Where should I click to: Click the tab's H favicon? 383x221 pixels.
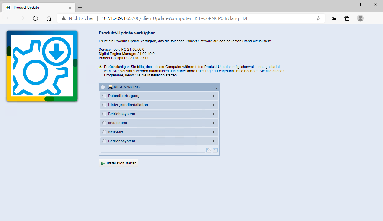point(8,8)
